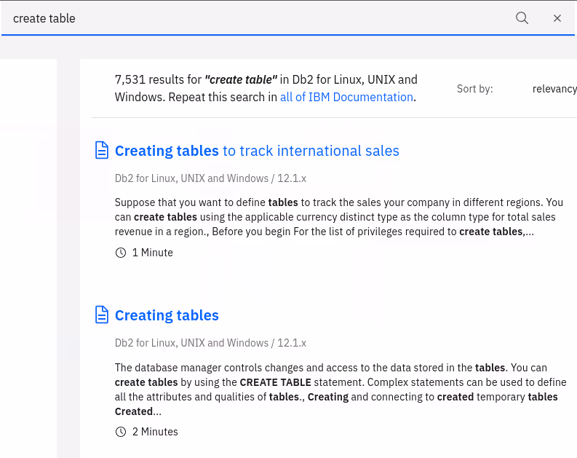
Task: Click the '2 Minutes' reading time text
Action: click(x=155, y=432)
